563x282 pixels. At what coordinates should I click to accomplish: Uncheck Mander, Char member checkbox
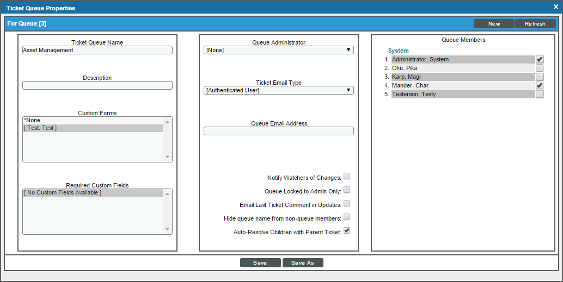click(x=540, y=85)
